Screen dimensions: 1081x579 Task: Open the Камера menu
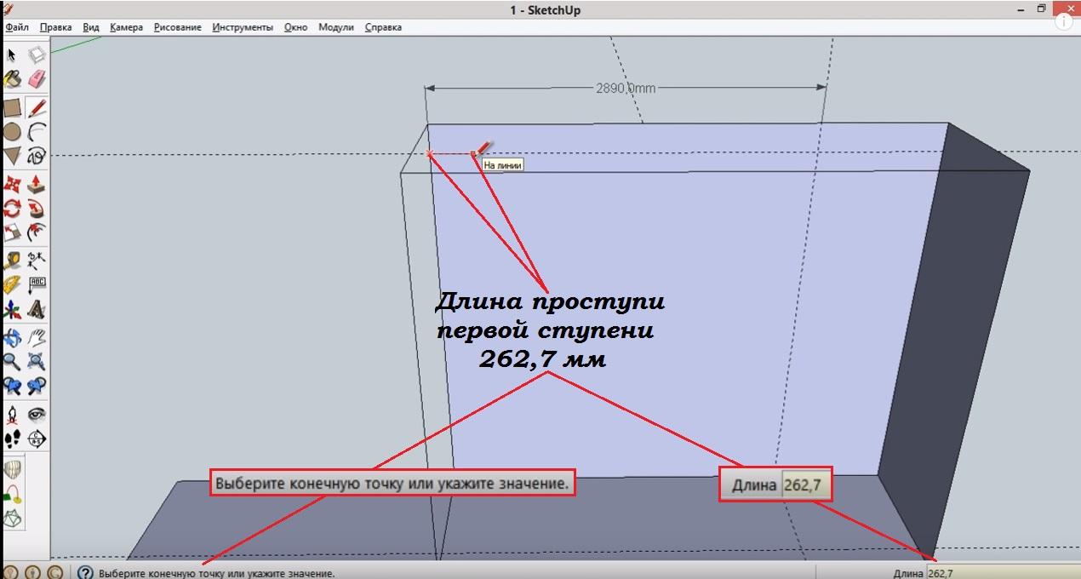tap(126, 27)
